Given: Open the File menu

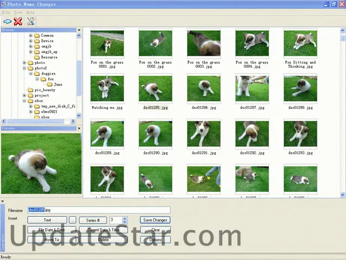Looking at the screenshot, I should coord(6,12).
